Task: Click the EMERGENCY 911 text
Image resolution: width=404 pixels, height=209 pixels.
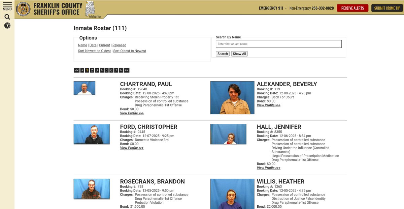Action: pos(271,8)
